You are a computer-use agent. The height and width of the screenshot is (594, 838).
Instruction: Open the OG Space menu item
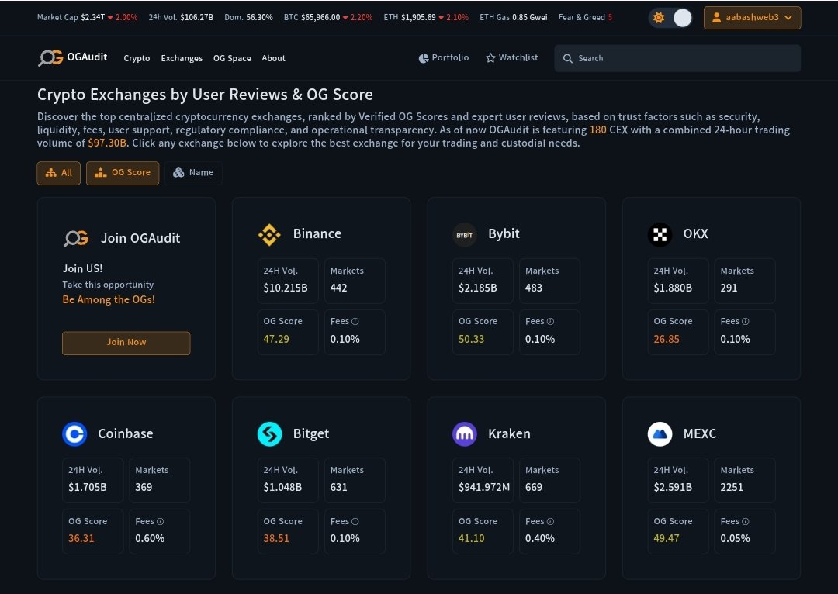point(232,59)
